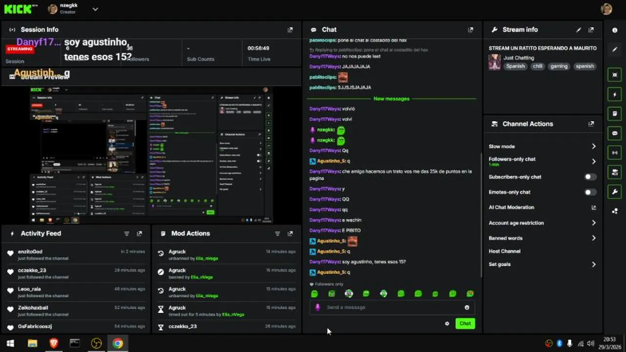Toggle the Mod Actions note icon in sidebar
The height and width of the screenshot is (352, 626).
(615, 114)
